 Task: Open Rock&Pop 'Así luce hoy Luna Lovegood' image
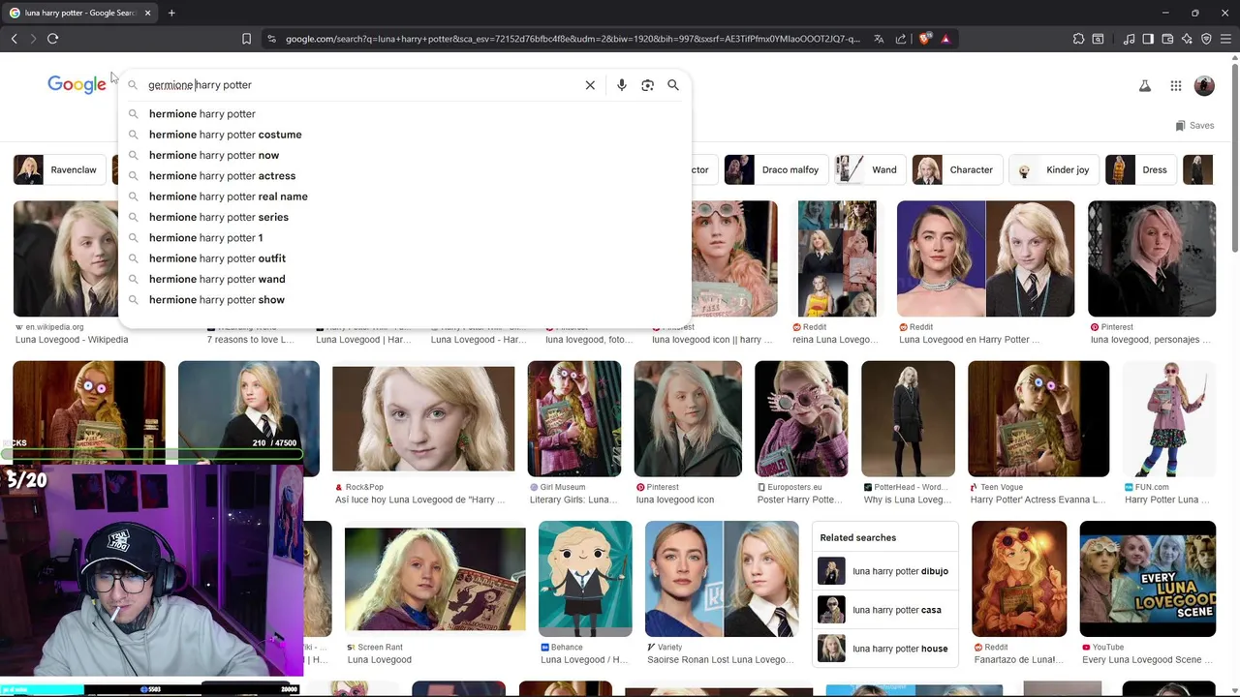423,419
